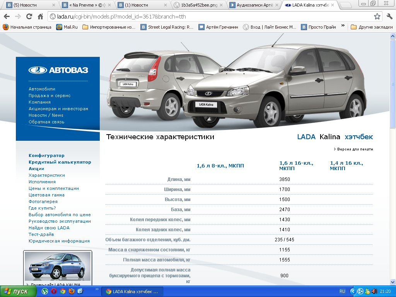Click the browser forward arrow
Screen dimensions: 396x297
click(18, 17)
